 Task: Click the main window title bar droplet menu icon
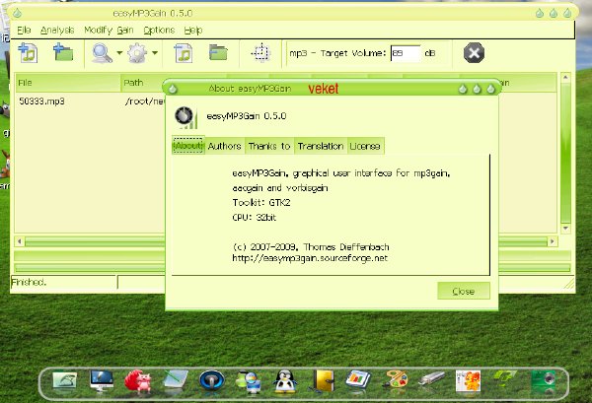click(x=17, y=14)
